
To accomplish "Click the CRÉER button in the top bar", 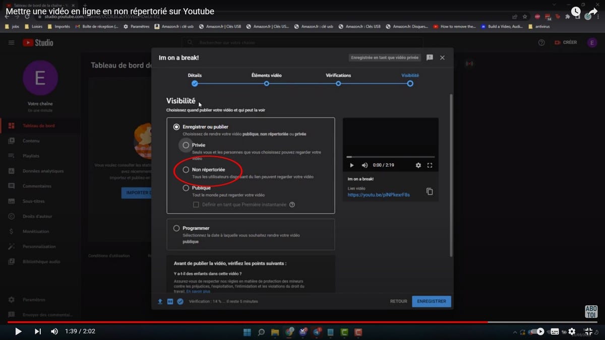I will pos(566,42).
